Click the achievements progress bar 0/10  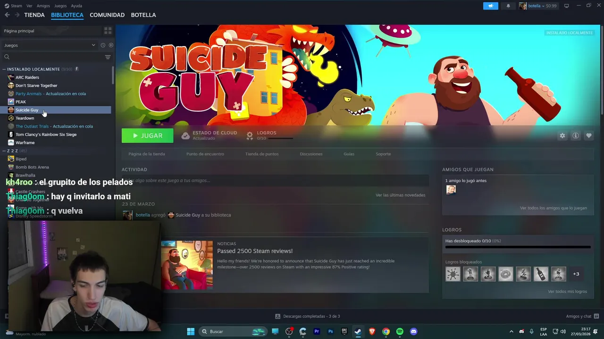point(518,247)
